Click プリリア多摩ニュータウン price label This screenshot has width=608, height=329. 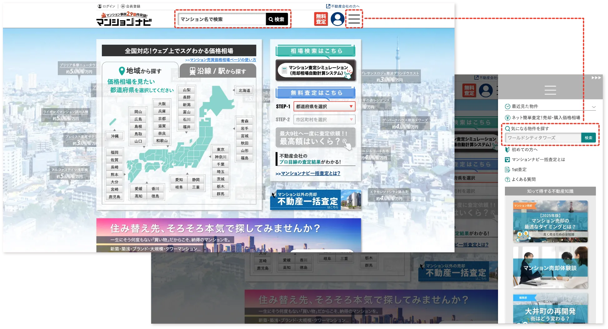[x=79, y=68]
